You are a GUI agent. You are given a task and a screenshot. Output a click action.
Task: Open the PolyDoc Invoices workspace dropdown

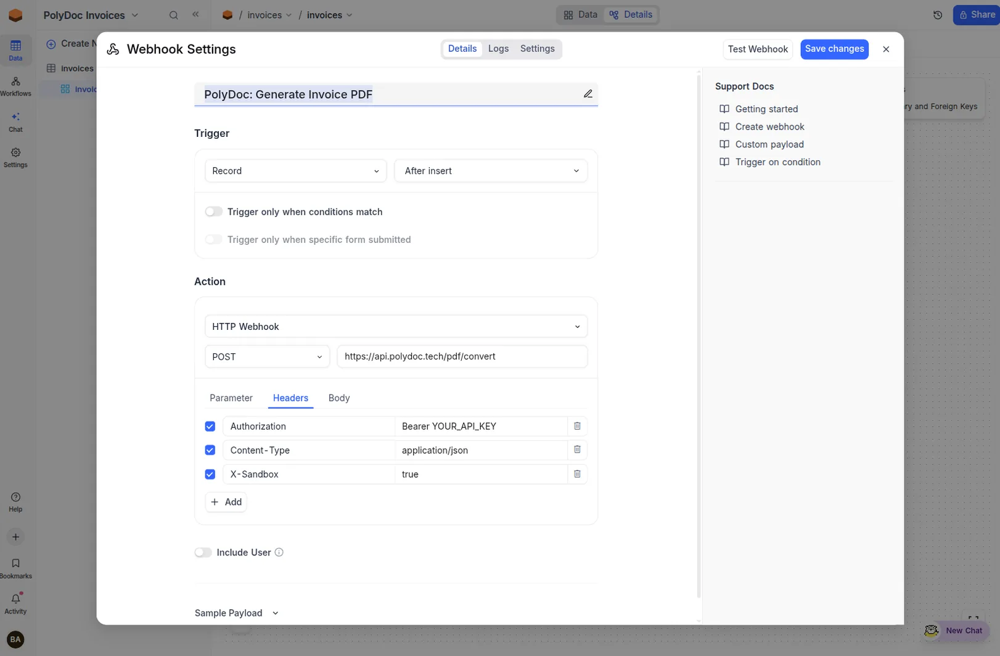click(91, 15)
